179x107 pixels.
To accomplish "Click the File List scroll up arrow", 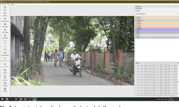I will [x=178, y=65].
